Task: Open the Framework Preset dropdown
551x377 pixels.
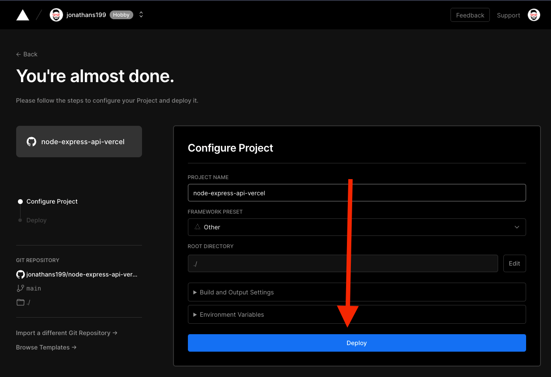Action: tap(357, 227)
